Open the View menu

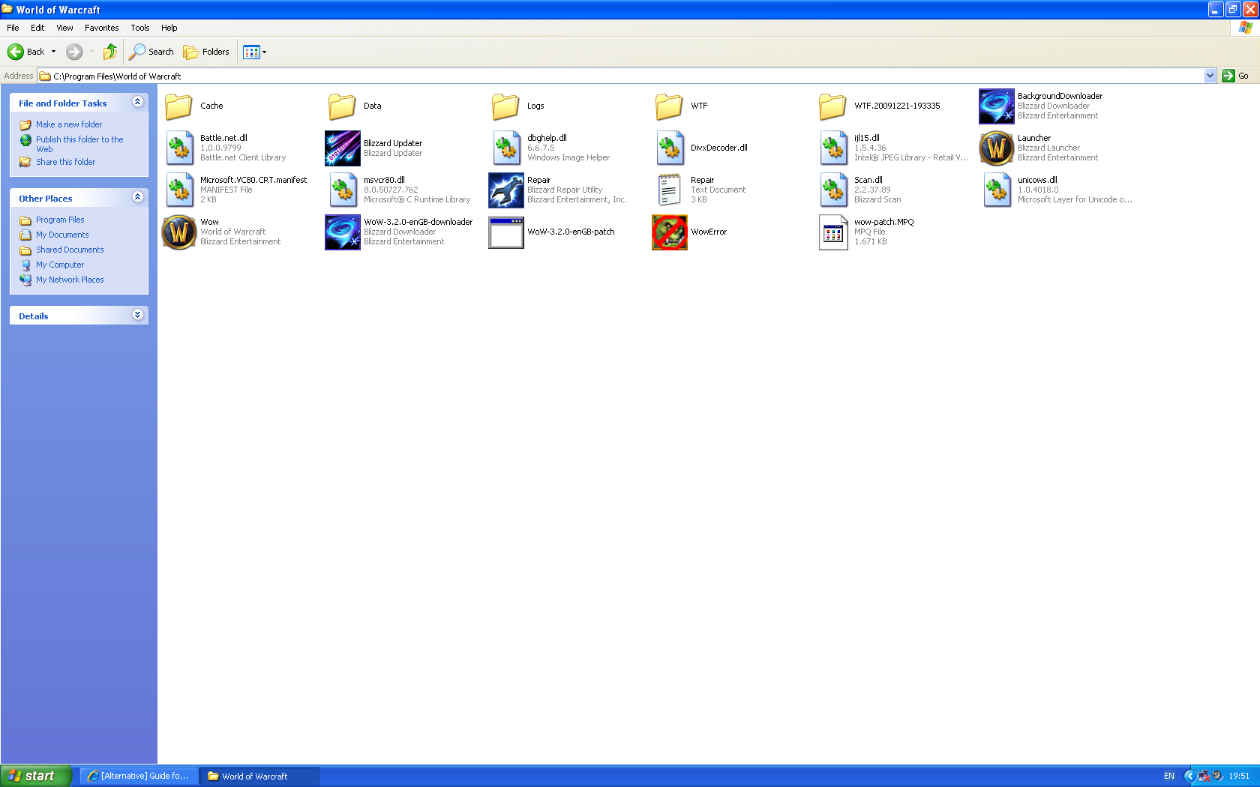pos(65,28)
